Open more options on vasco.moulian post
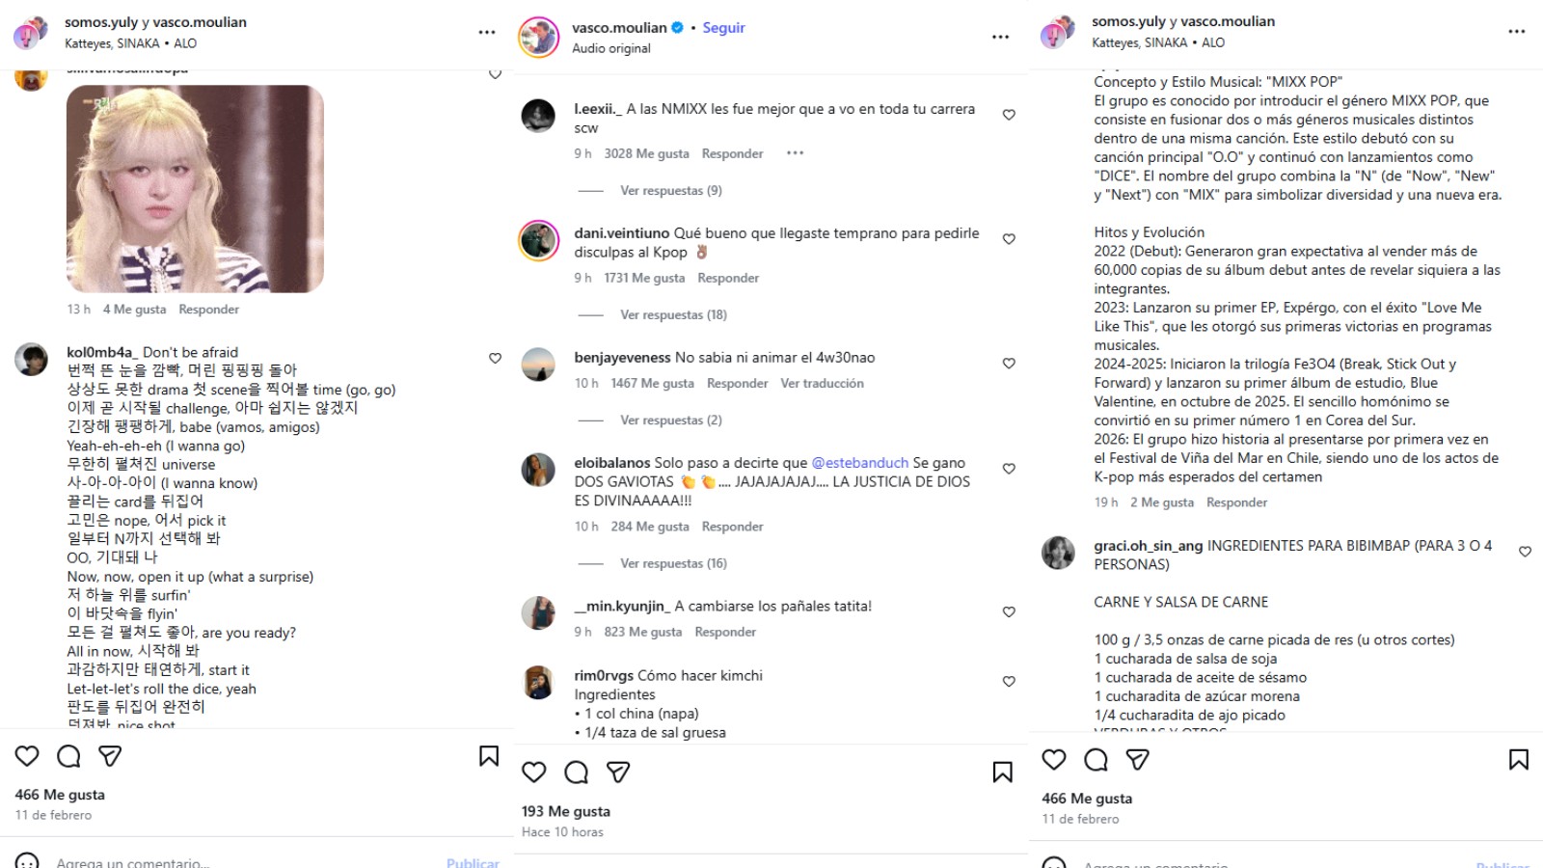This screenshot has width=1543, height=868. [x=1000, y=37]
